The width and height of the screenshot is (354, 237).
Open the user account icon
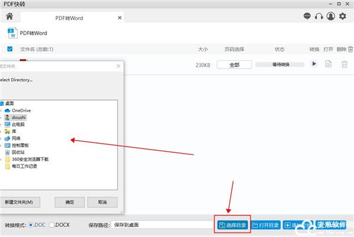pyautogui.click(x=331, y=16)
